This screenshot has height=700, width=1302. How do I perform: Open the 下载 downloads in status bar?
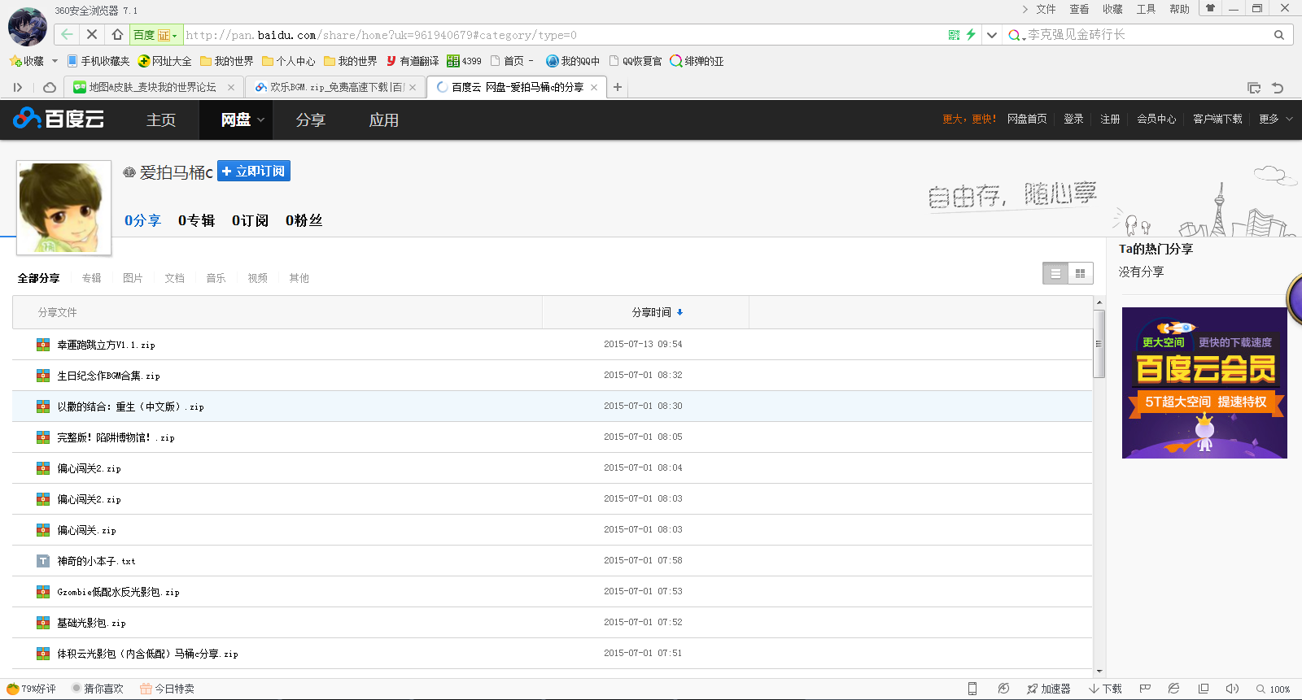click(x=1105, y=689)
